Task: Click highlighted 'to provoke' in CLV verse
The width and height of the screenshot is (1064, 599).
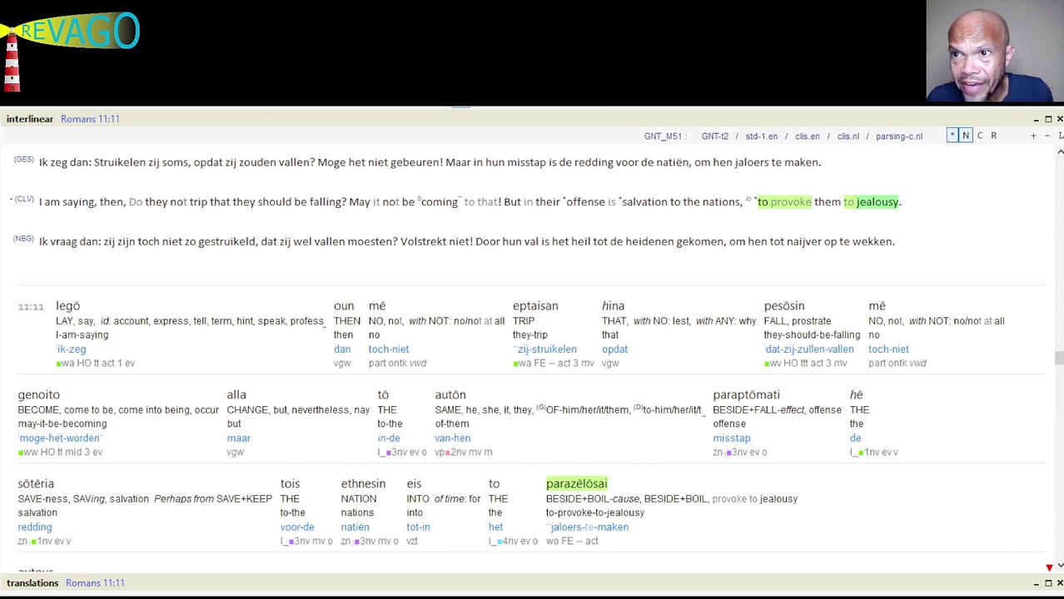Action: (784, 202)
